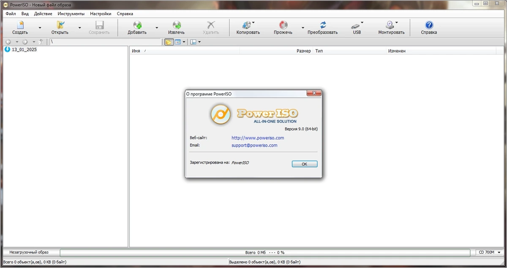Open the Файл menu
Viewport: 507px width, 268px height.
(x=11, y=14)
